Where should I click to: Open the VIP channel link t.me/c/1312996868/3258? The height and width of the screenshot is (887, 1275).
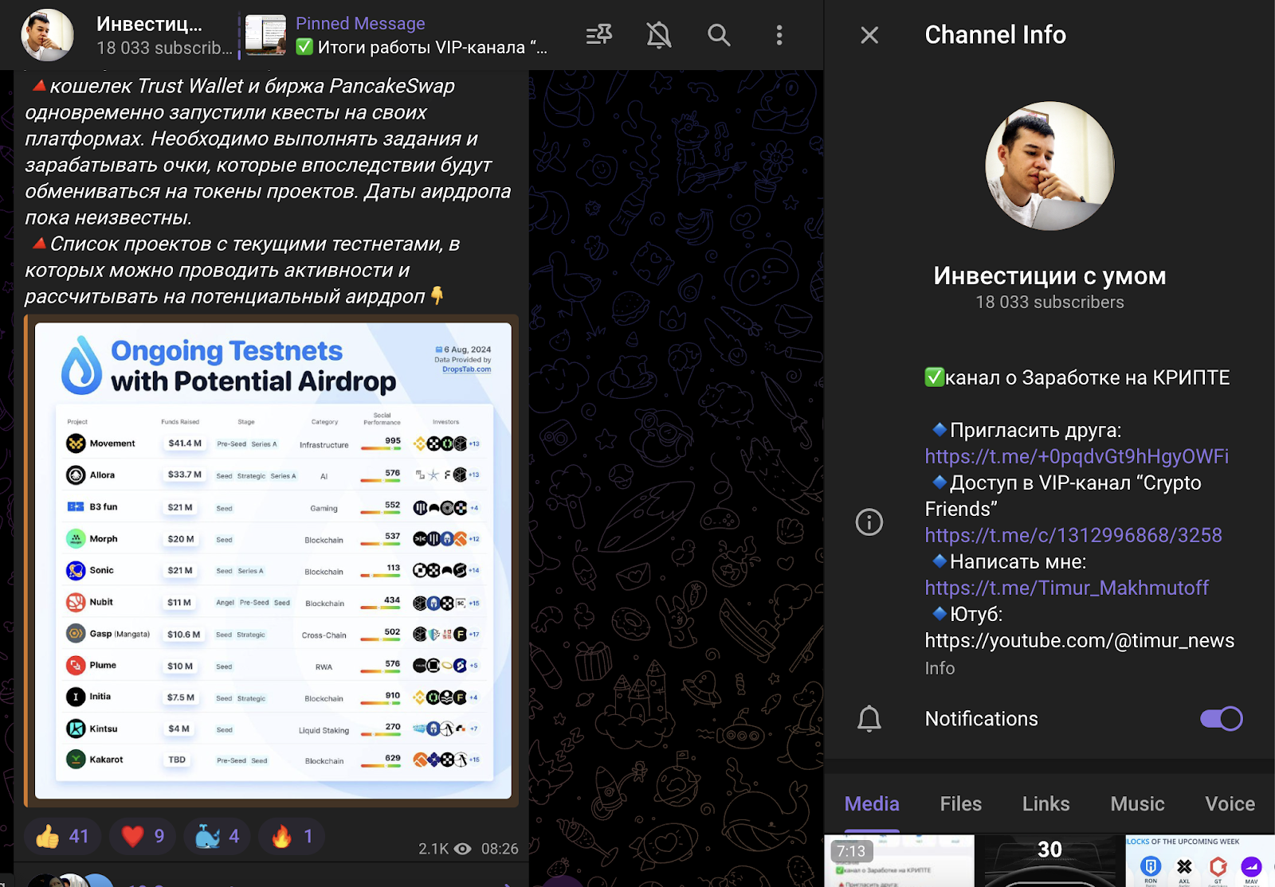pyautogui.click(x=1073, y=535)
